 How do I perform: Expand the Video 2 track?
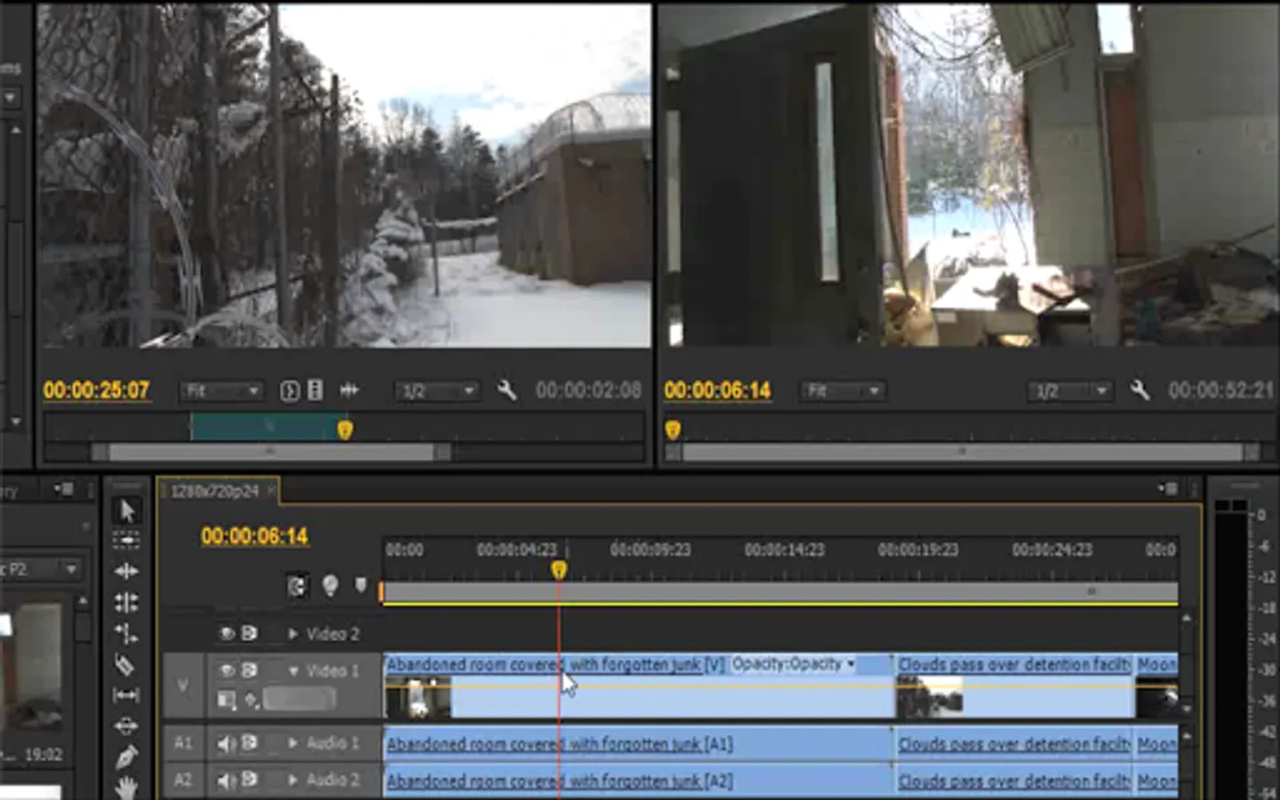tap(292, 634)
